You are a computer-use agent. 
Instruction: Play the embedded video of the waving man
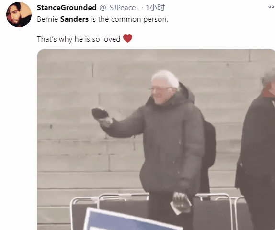(x=156, y=140)
